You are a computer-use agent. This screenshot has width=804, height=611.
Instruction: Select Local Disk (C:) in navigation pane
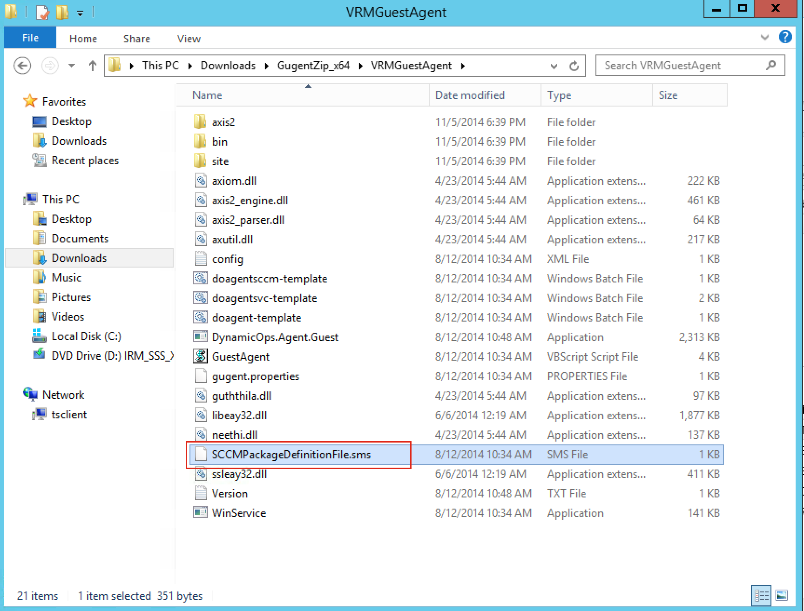(86, 336)
